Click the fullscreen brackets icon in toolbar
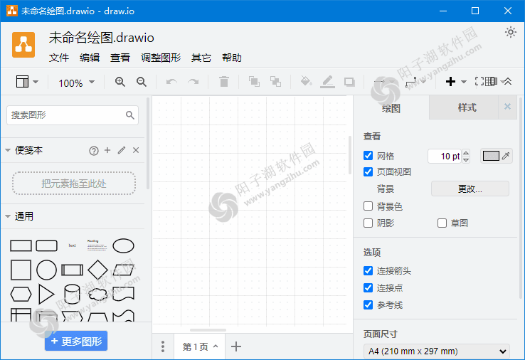This screenshot has height=360, width=525. pyautogui.click(x=479, y=81)
